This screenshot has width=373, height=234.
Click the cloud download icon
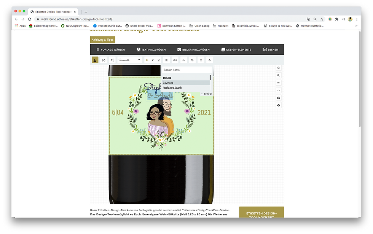(x=278, y=98)
